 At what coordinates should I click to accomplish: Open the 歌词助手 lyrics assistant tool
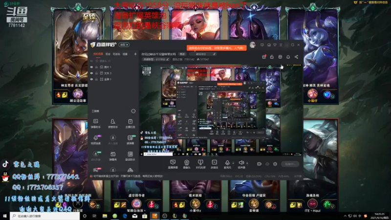130,156
